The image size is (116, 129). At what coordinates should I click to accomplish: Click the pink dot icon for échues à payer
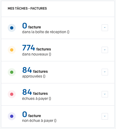12,94
